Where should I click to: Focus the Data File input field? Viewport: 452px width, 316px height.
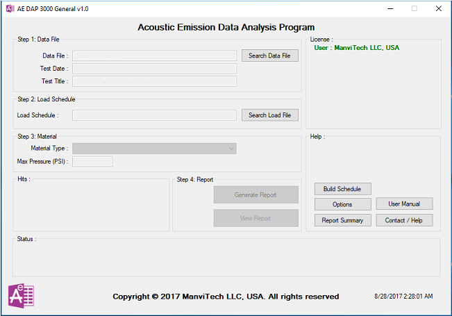(155, 56)
